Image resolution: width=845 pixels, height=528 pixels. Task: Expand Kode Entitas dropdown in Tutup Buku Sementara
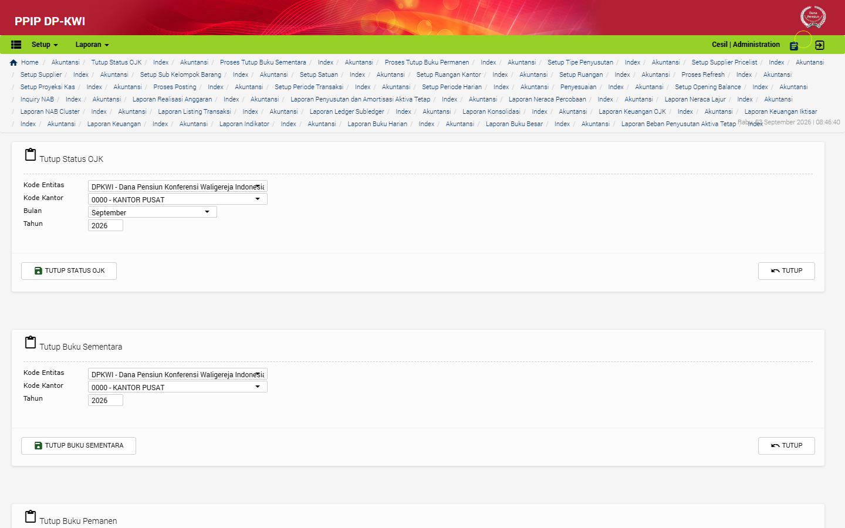[178, 374]
